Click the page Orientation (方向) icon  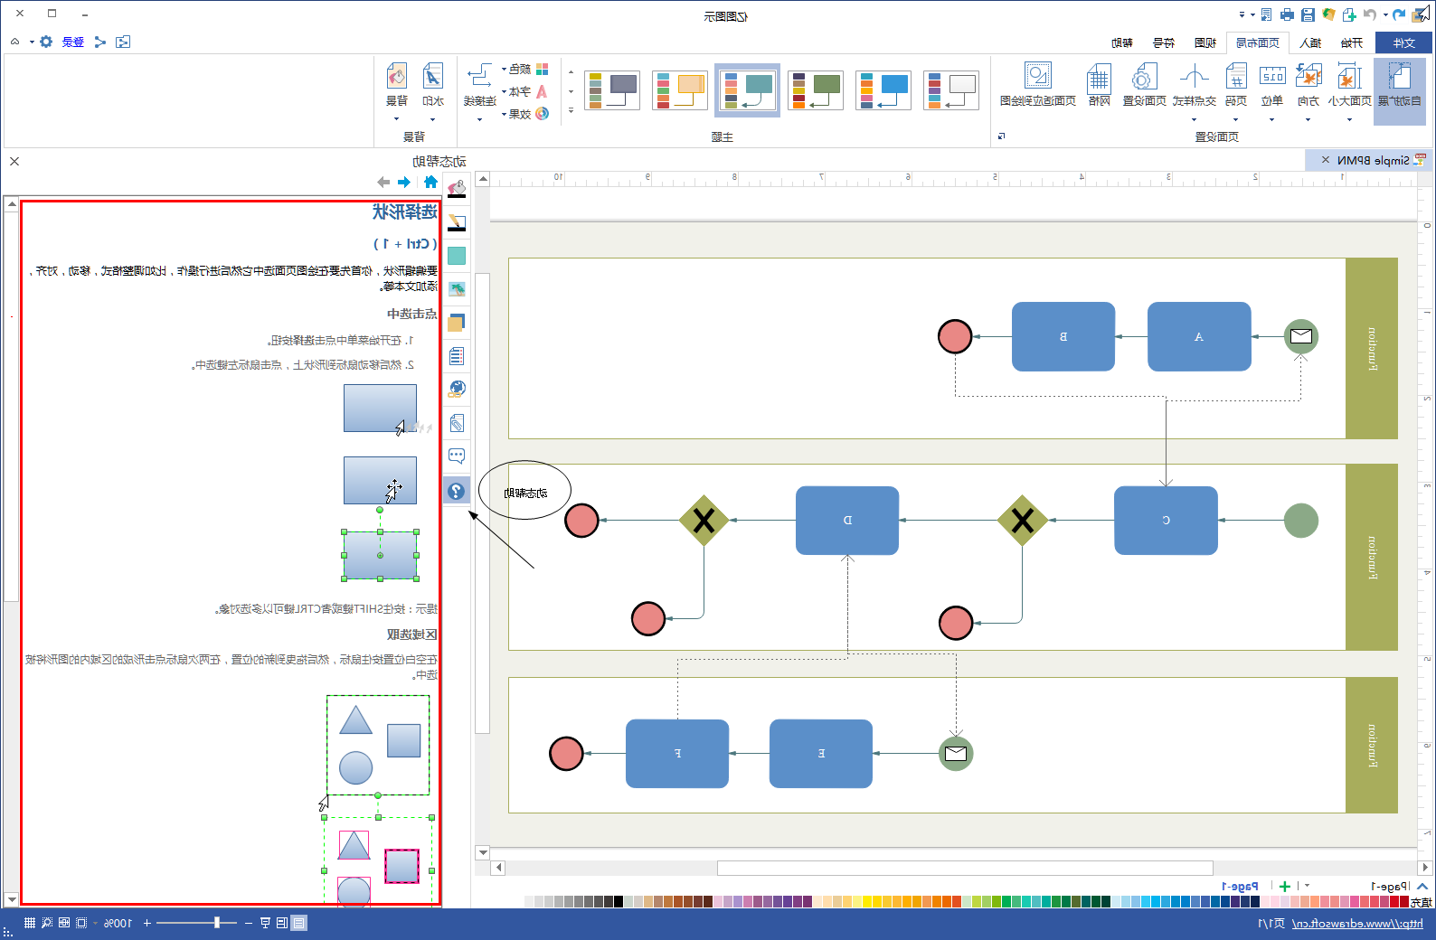click(x=1308, y=76)
